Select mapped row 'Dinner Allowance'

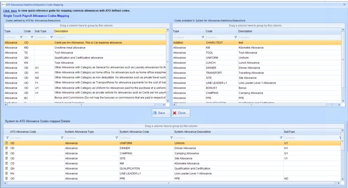tap(172, 148)
